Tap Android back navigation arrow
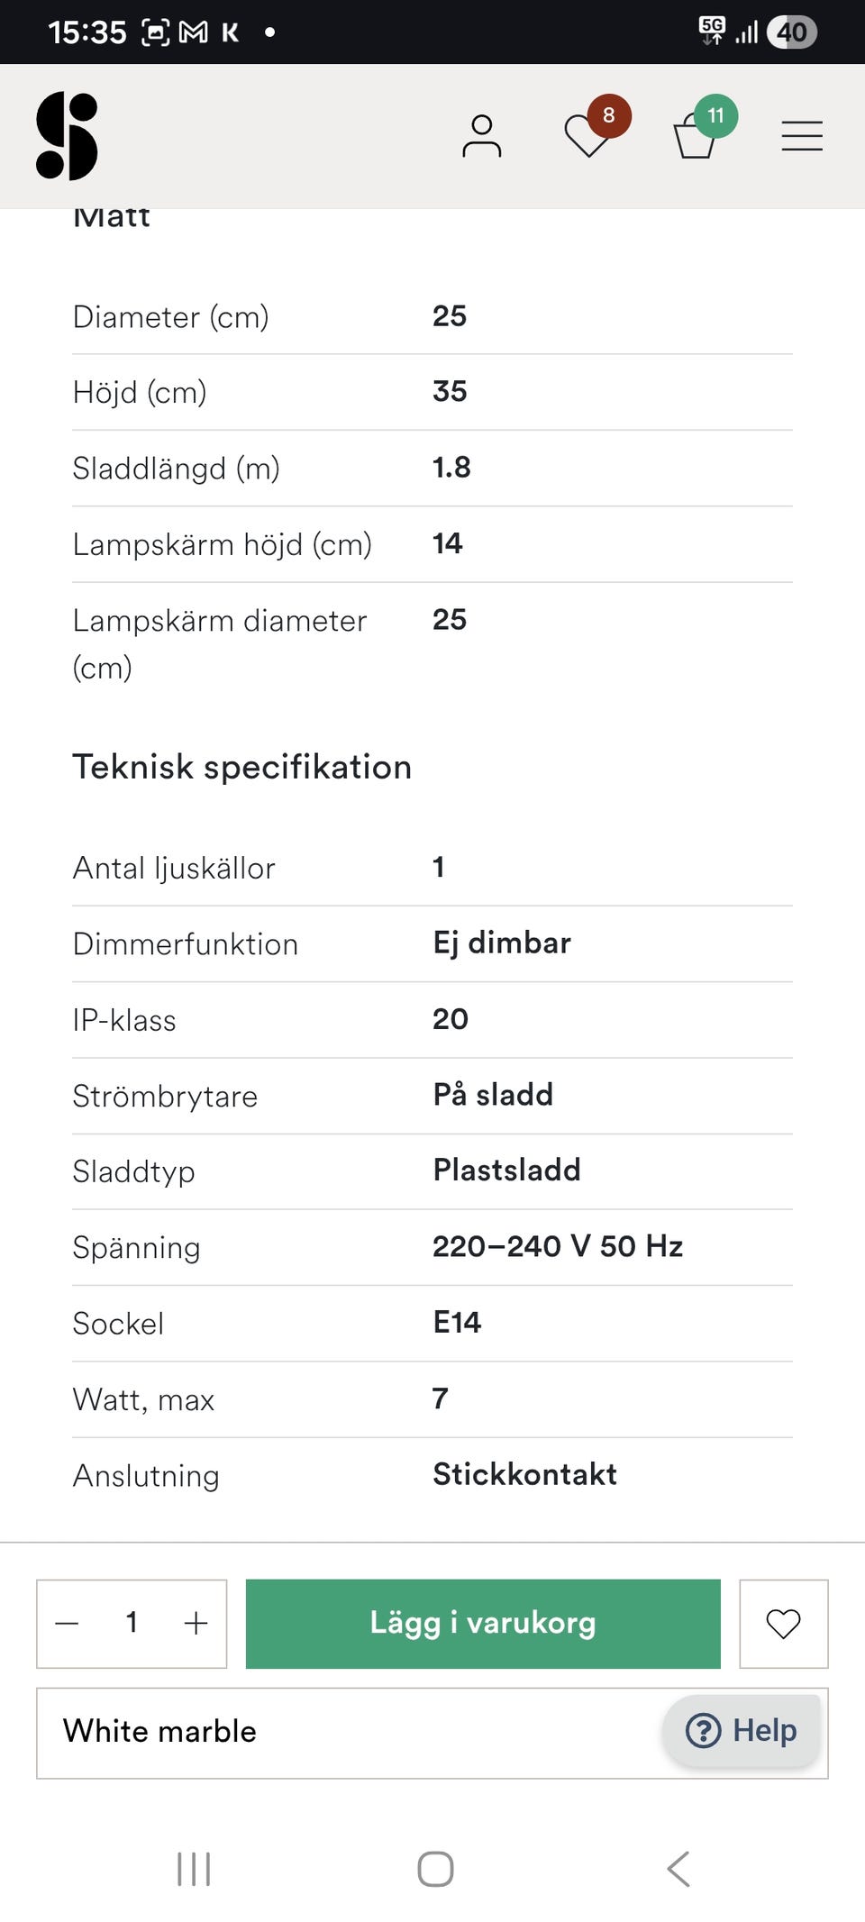865x1922 pixels. click(678, 1869)
